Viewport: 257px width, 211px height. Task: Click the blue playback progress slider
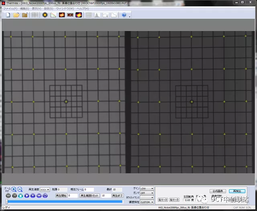click(64, 201)
